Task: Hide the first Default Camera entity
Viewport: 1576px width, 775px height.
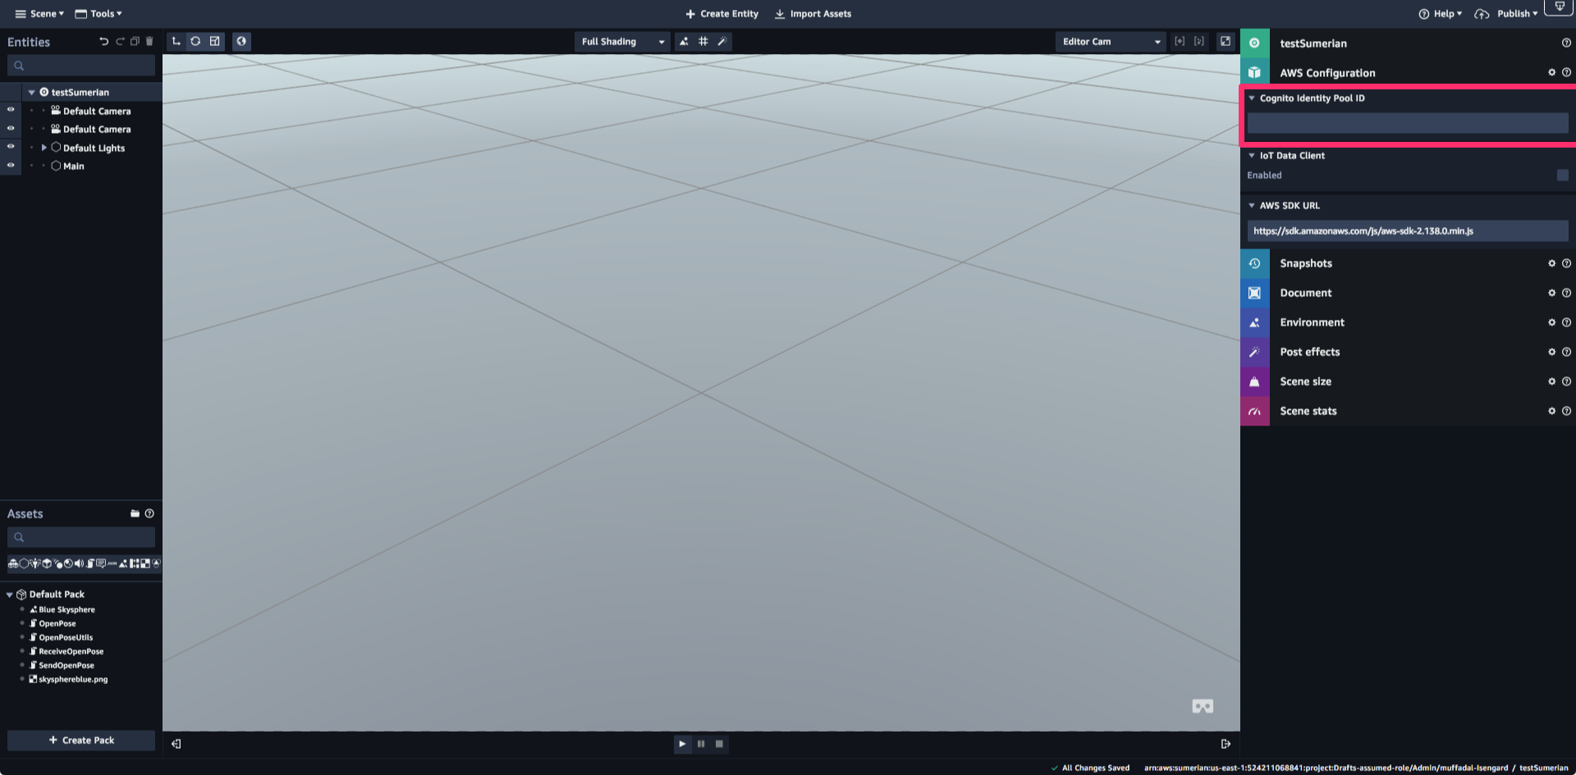Action: (11, 109)
